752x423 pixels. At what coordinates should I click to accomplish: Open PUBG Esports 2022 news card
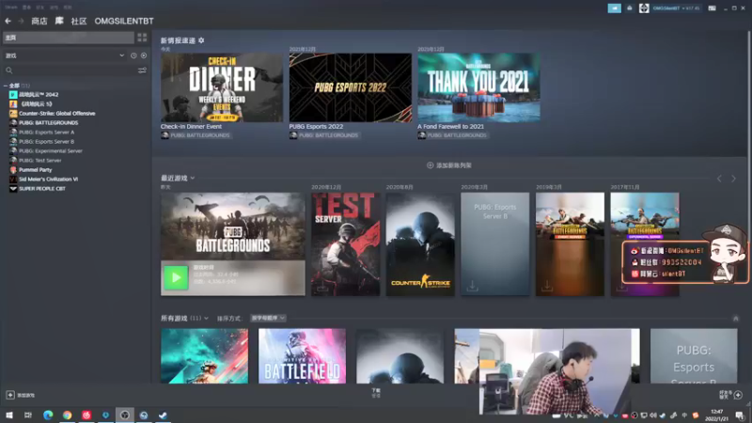pos(350,87)
